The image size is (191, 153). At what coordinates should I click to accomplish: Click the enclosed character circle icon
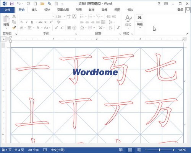[x=74, y=28]
